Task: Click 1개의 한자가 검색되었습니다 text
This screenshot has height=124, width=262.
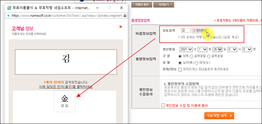Action: coord(66,82)
